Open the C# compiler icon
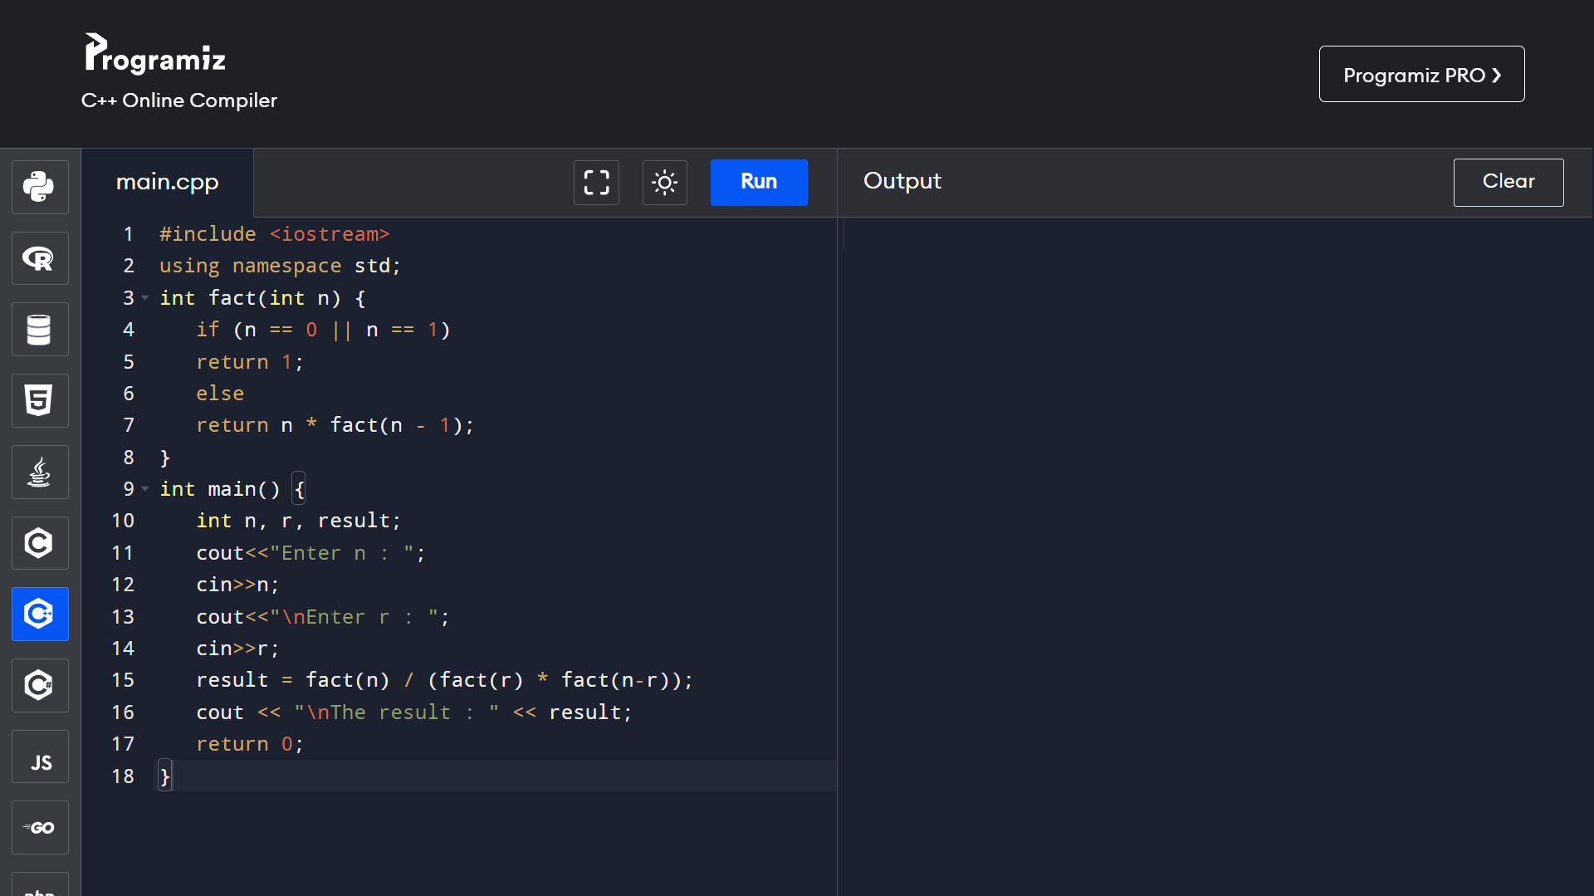This screenshot has height=896, width=1594. point(40,685)
